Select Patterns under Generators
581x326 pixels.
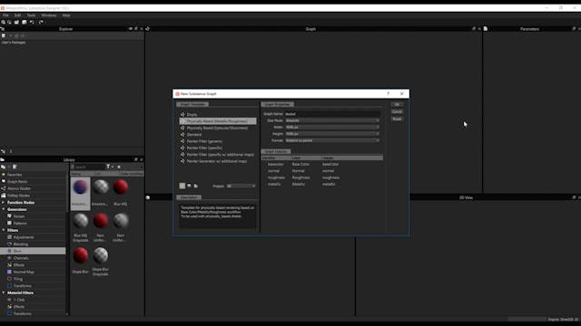(20, 224)
